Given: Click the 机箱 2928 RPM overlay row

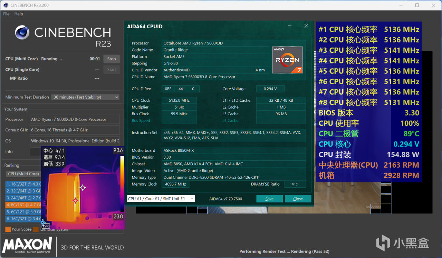Looking at the screenshot, I should tap(369, 176).
